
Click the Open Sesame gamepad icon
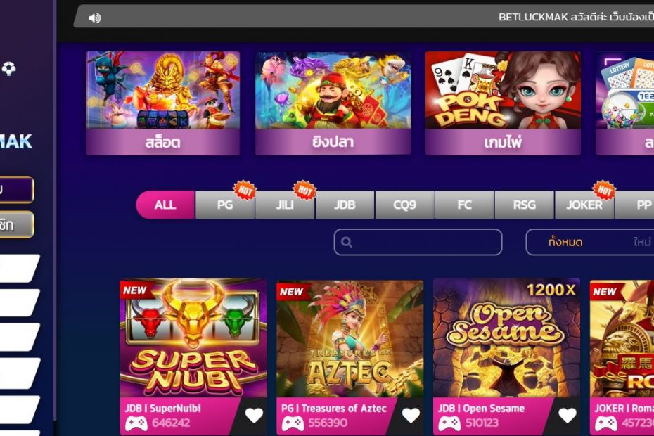pyautogui.click(x=449, y=423)
